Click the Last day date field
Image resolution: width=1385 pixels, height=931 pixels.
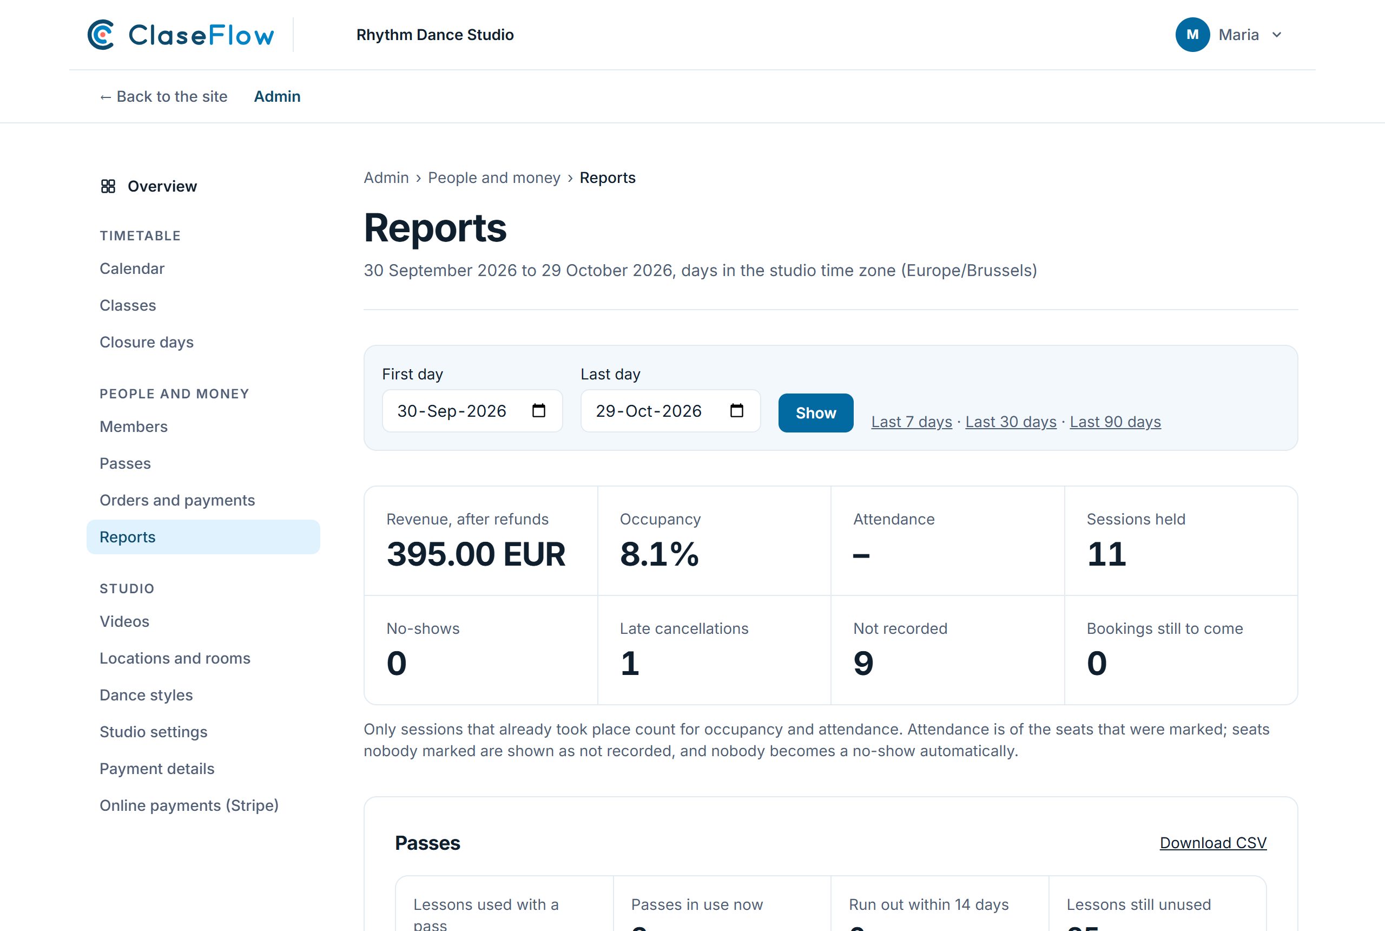[670, 410]
